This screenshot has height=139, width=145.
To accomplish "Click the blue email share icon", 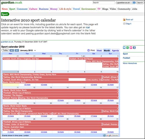I will pos(124,48).
